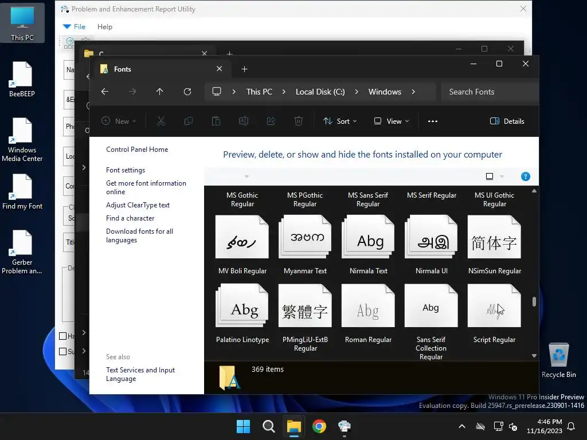
Task: Click the Paste toolbar icon
Action: coord(216,121)
